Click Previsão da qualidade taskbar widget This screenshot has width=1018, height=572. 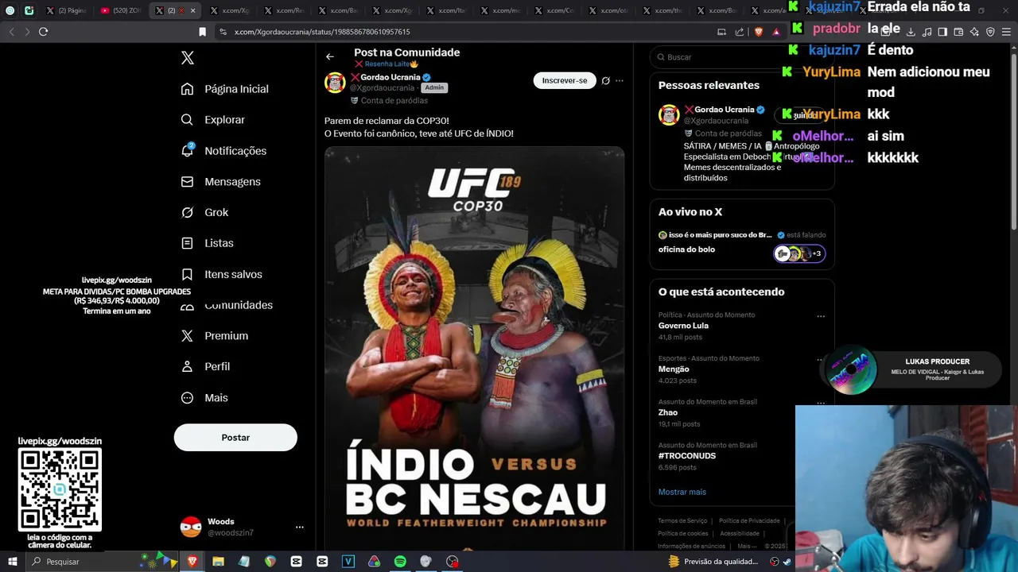(713, 562)
